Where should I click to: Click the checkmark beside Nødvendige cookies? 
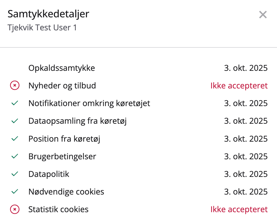tap(15, 192)
